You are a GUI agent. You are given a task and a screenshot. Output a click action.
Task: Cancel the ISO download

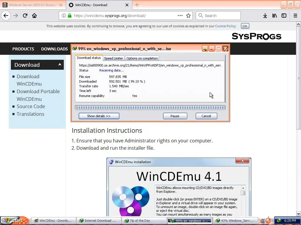click(206, 116)
